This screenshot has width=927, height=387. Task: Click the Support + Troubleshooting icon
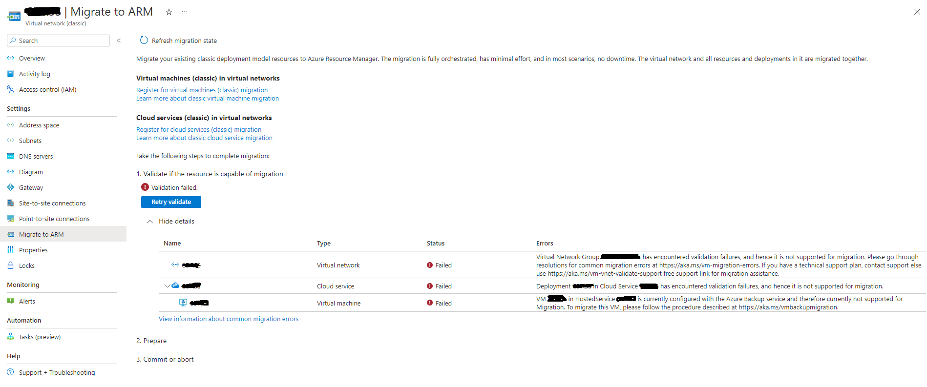11,372
